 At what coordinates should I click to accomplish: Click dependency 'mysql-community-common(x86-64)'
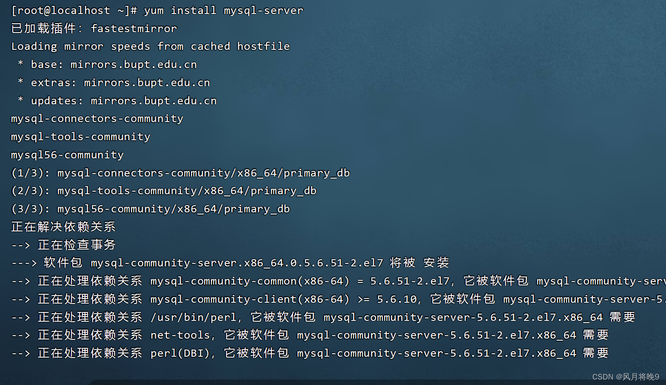250,281
